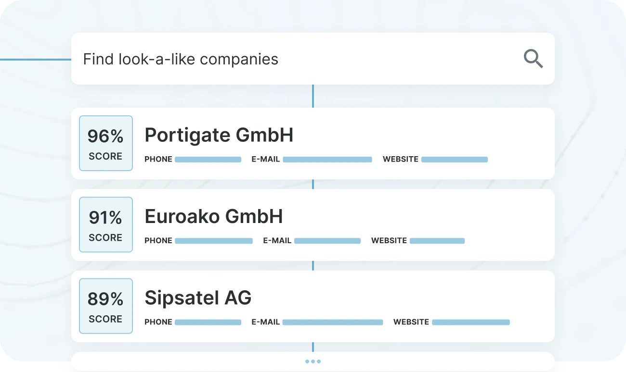
Task: Click the 89% score badge
Action: click(x=105, y=306)
